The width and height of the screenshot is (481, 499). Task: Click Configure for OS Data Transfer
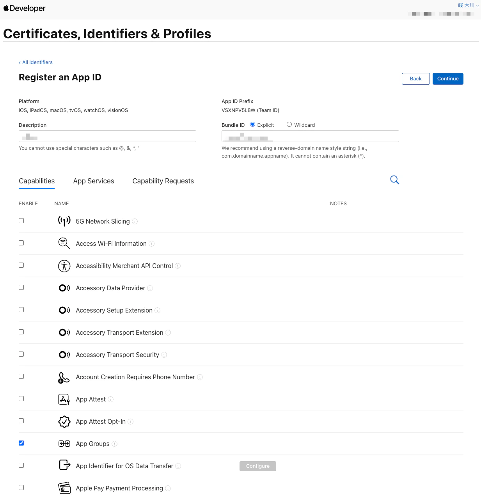tap(258, 466)
